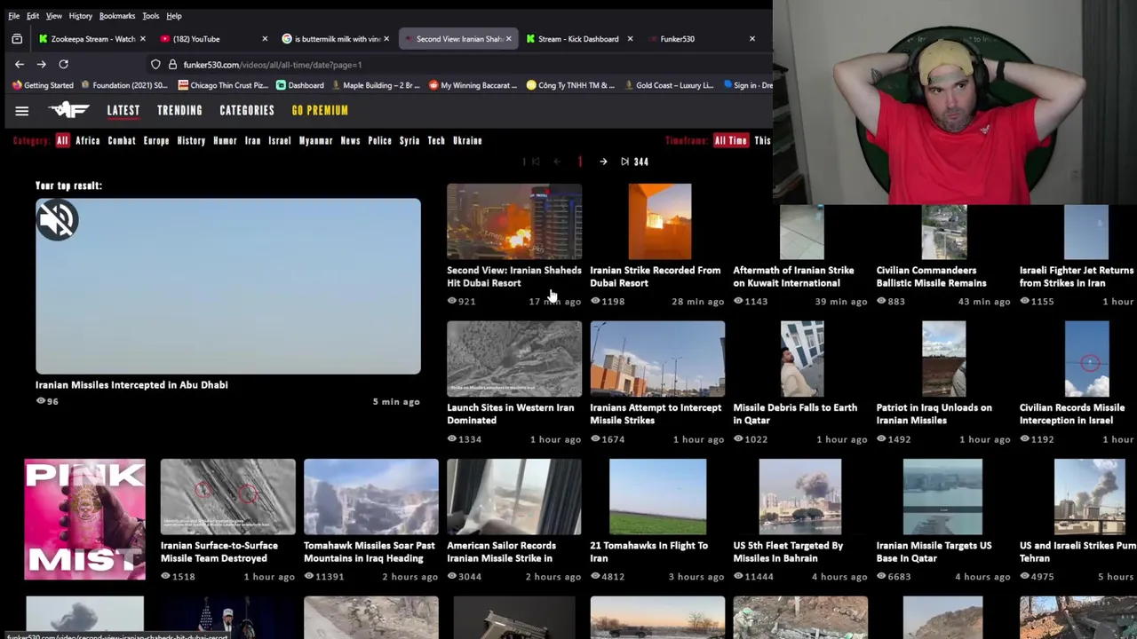This screenshot has width=1137, height=639.
Task: Open the LATEST section
Action: (x=123, y=111)
